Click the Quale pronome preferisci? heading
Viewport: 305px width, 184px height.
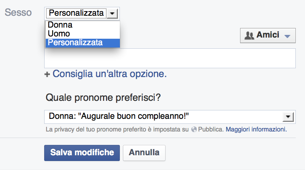click(x=103, y=97)
